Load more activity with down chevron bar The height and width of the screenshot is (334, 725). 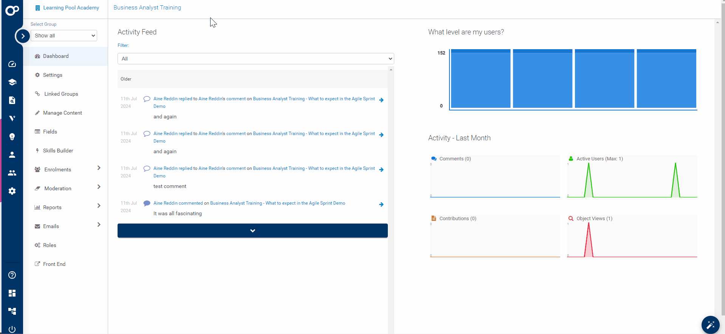pyautogui.click(x=253, y=231)
